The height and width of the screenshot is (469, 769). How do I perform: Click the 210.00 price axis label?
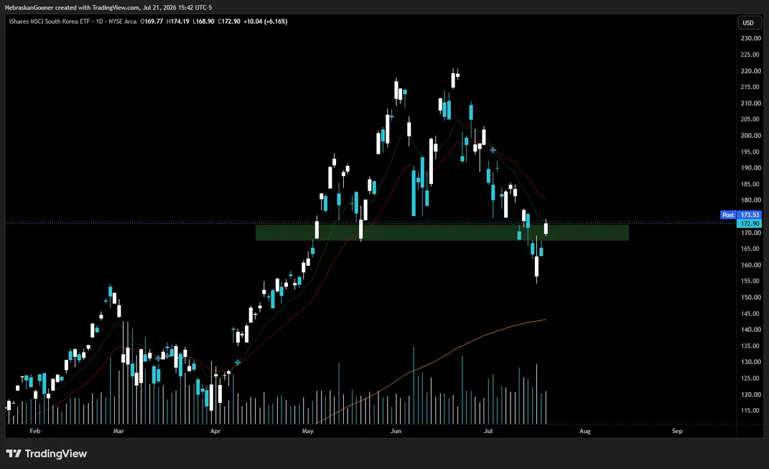(750, 103)
